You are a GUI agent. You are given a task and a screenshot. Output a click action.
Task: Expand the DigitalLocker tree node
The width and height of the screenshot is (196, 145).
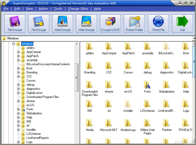[x=18, y=93]
